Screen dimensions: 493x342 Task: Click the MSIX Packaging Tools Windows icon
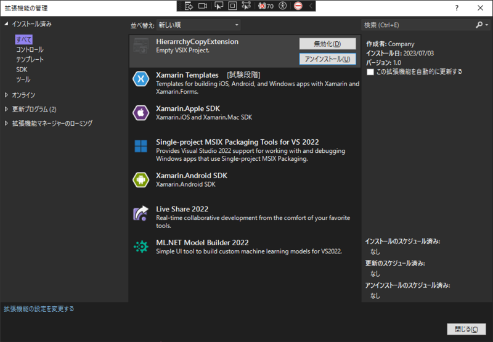tap(141, 146)
